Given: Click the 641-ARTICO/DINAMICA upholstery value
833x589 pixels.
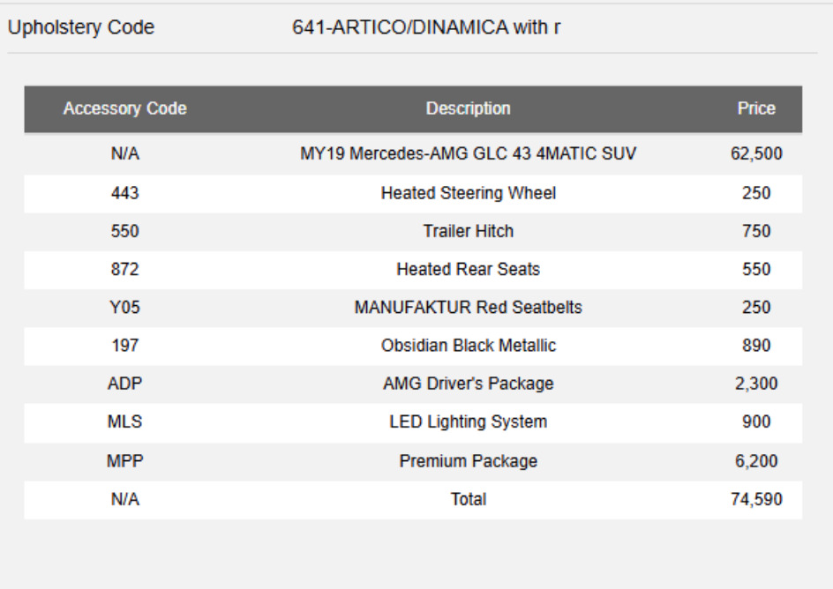Looking at the screenshot, I should [x=426, y=27].
